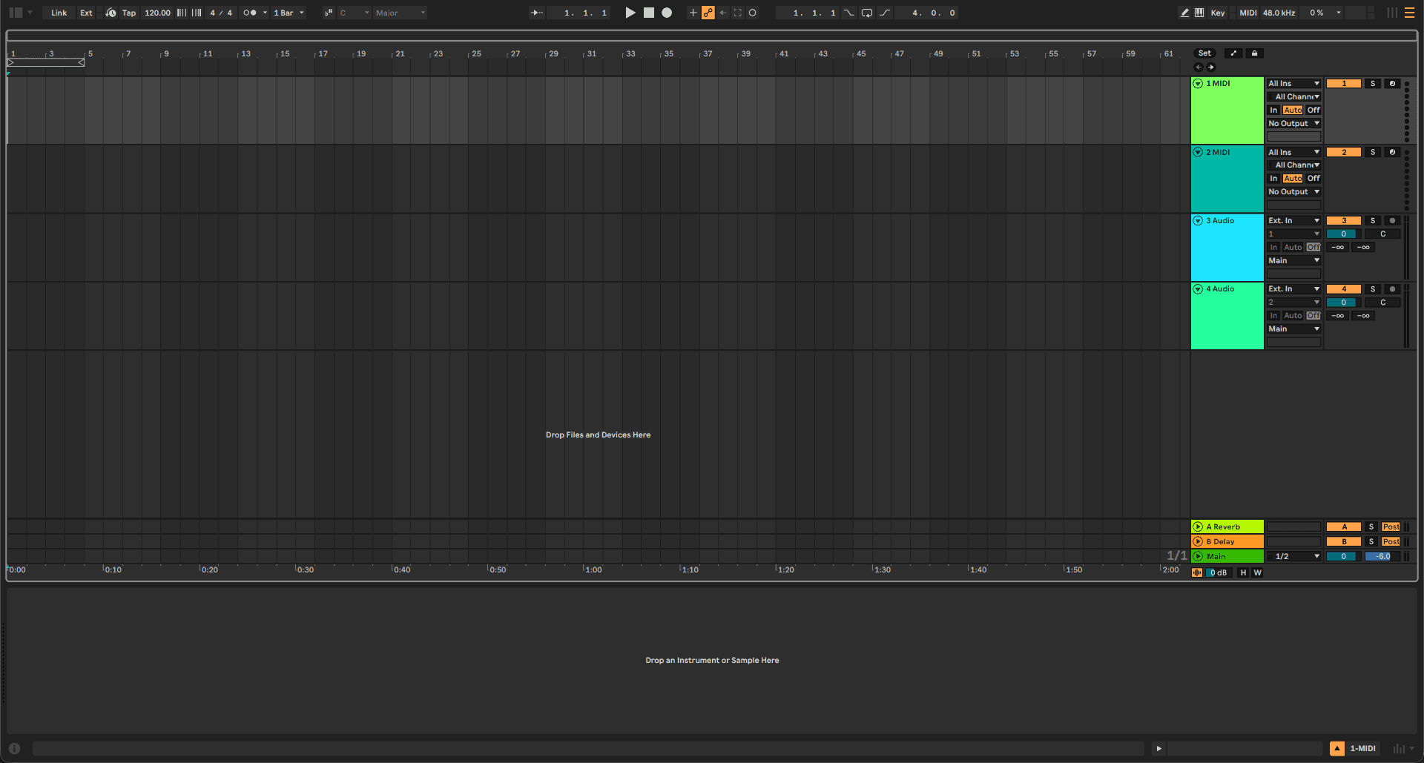
Task: Solo the B Delay return track
Action: (1371, 541)
